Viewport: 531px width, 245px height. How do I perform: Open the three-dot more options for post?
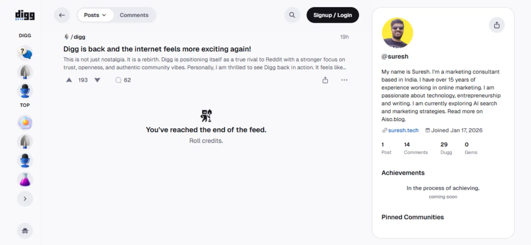(x=344, y=80)
